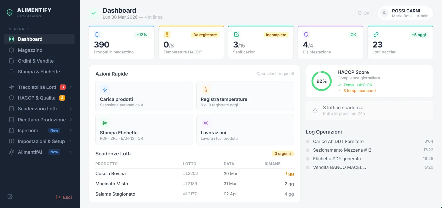Expand the Ispezioni chevron
This screenshot has height=208, width=442.
point(70,131)
